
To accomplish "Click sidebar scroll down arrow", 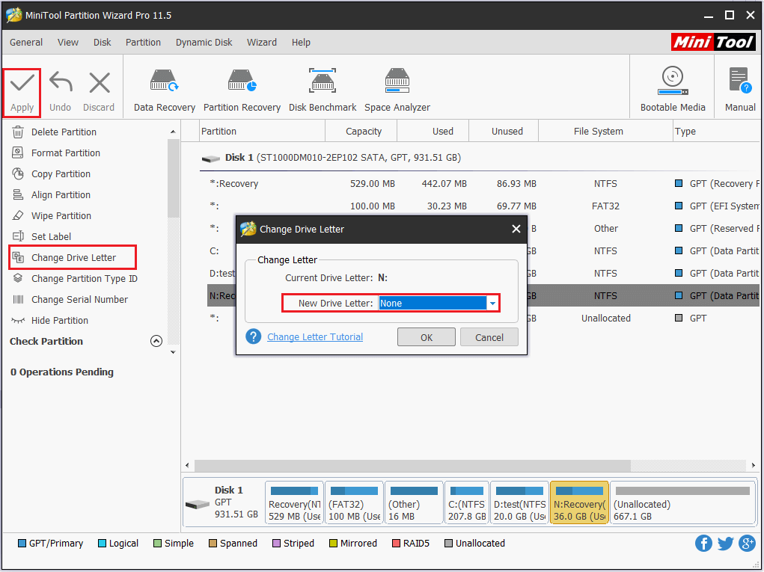I will pyautogui.click(x=173, y=352).
